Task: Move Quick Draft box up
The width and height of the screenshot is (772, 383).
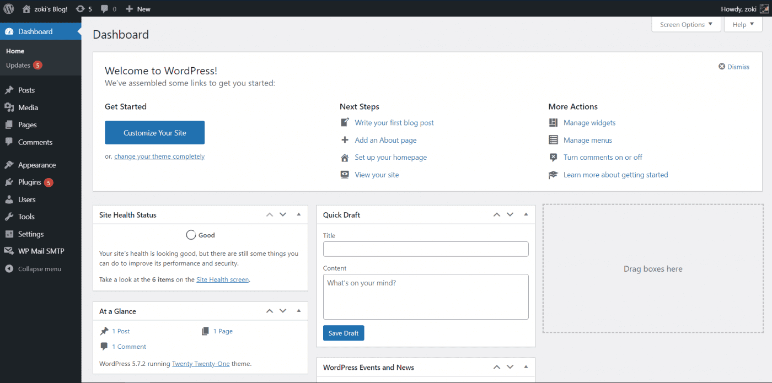Action: click(497, 214)
